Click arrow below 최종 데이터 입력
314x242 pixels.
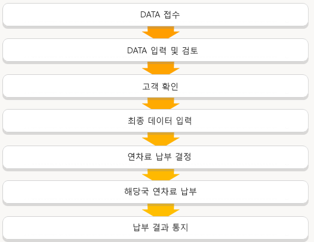[x=161, y=139]
